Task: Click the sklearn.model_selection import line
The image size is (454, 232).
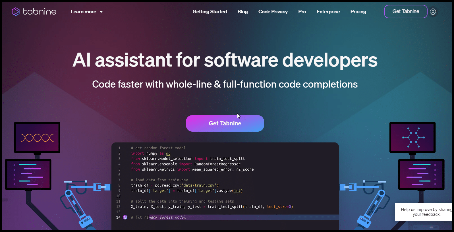Action: tap(188, 159)
